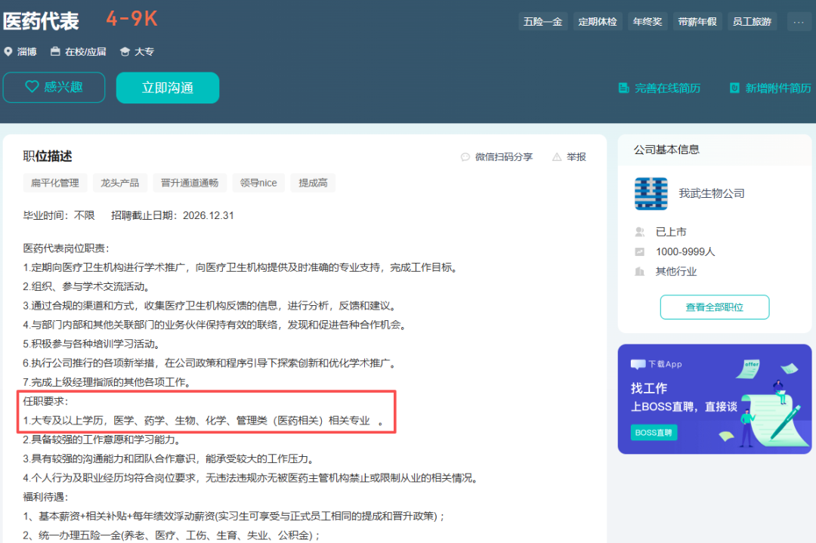Viewport: 816px width, 543px height.
Task: Click the line 7.完成上级经理指派的其他各项工作
Action: pyautogui.click(x=107, y=382)
